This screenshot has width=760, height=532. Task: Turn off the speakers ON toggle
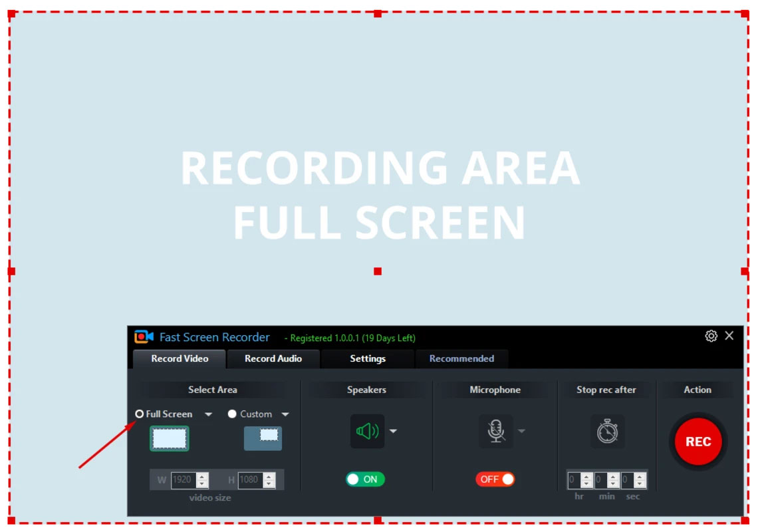pos(365,479)
